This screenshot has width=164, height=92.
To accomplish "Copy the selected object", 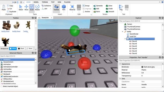I will pos(10,6).
